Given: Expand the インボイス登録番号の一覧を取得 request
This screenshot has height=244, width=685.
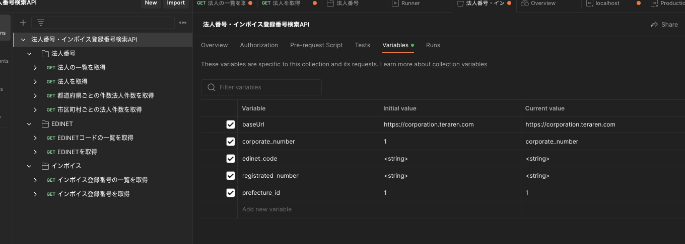Looking at the screenshot, I should click(x=35, y=180).
